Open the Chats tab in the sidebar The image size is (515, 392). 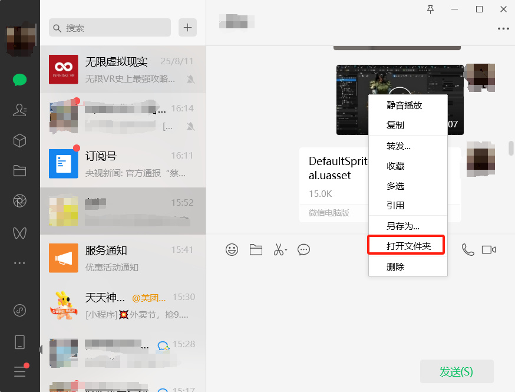pos(19,80)
